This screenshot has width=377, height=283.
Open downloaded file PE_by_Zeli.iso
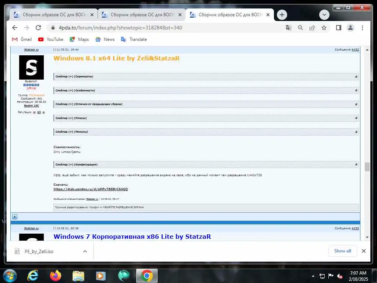39,251
